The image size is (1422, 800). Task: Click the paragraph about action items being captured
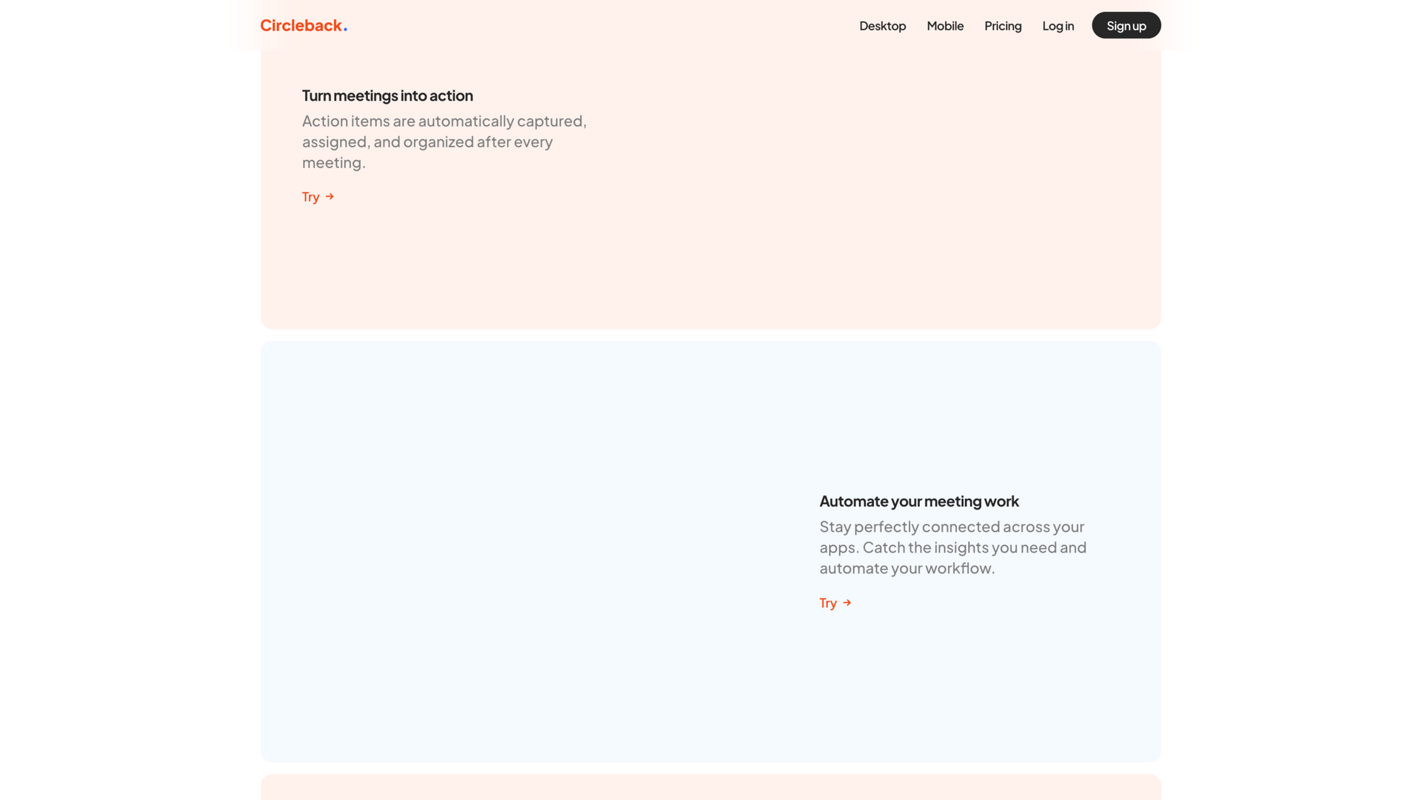[444, 141]
